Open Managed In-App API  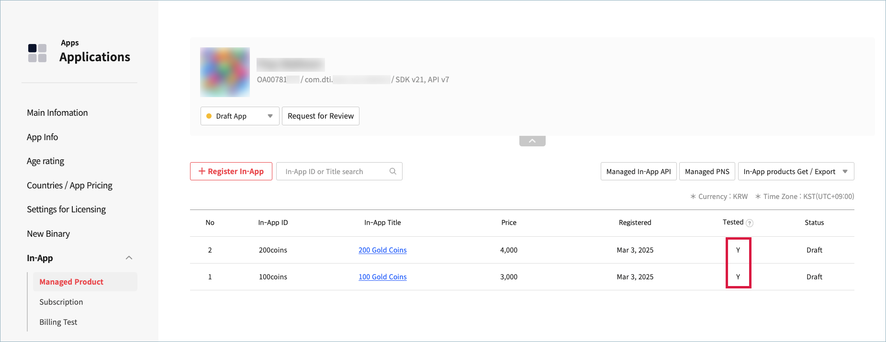[639, 172]
